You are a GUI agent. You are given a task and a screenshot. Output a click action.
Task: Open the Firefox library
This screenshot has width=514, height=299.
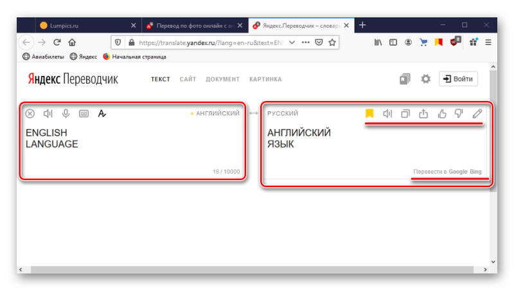[x=378, y=42]
